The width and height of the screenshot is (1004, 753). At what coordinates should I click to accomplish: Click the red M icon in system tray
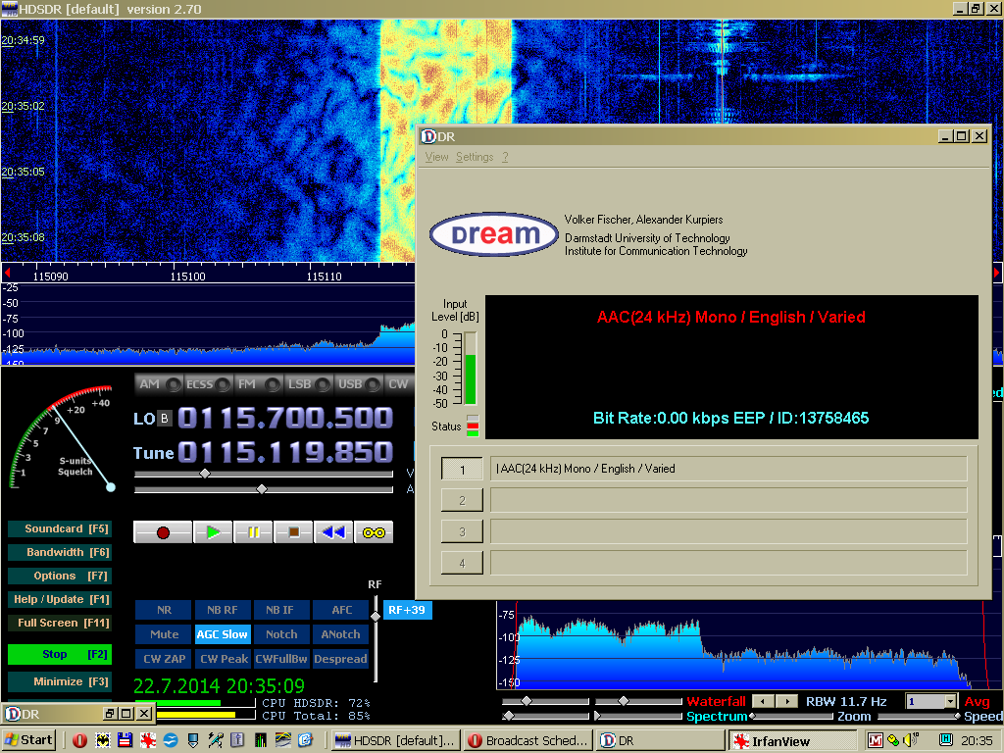tap(875, 741)
